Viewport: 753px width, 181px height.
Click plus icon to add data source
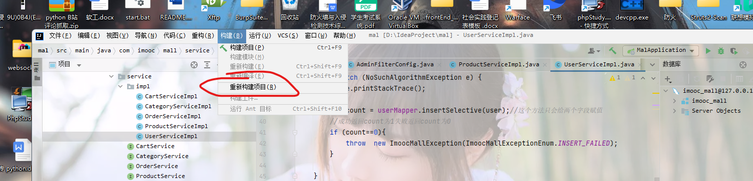tap(668, 79)
